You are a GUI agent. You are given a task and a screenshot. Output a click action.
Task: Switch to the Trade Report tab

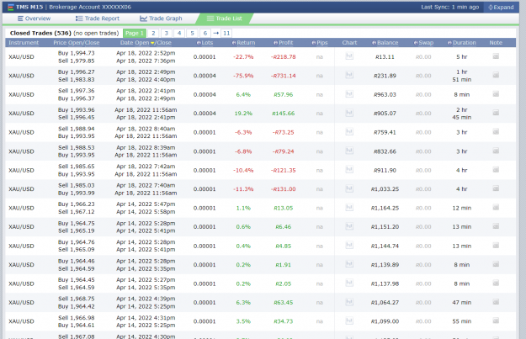pyautogui.click(x=98, y=19)
